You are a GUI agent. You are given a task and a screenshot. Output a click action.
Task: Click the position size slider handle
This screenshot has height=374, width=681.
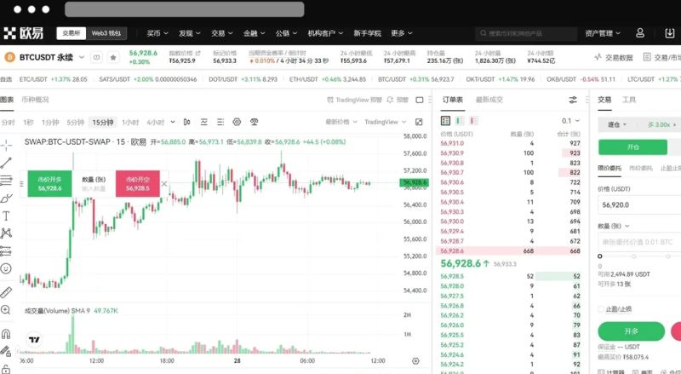(600, 256)
